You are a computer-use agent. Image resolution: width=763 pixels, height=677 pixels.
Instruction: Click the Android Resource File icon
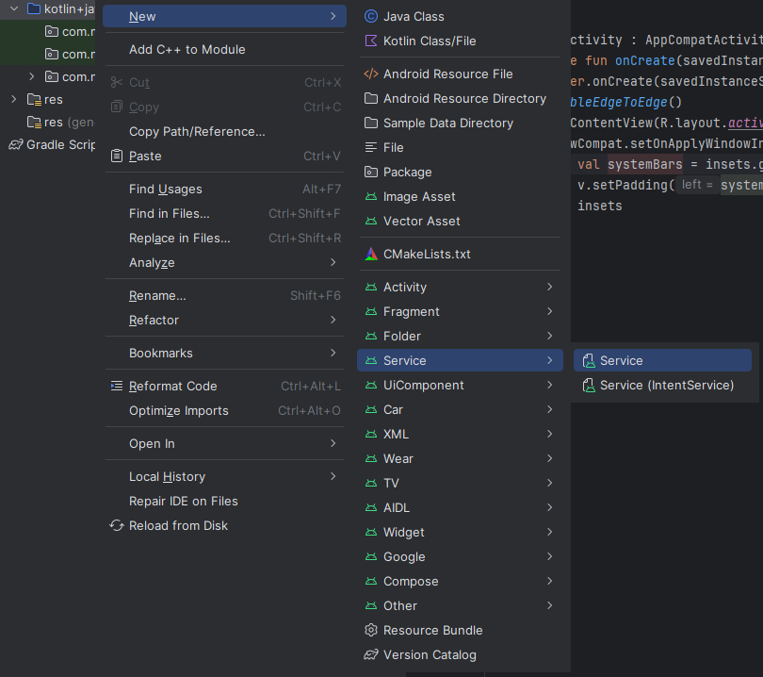tap(370, 74)
